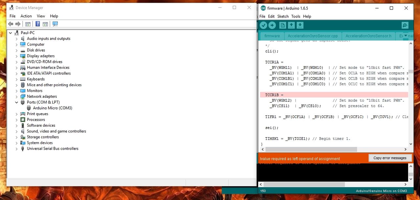Open the Action menu in Device Manager
This screenshot has height=200, width=420.
pyautogui.click(x=26, y=16)
